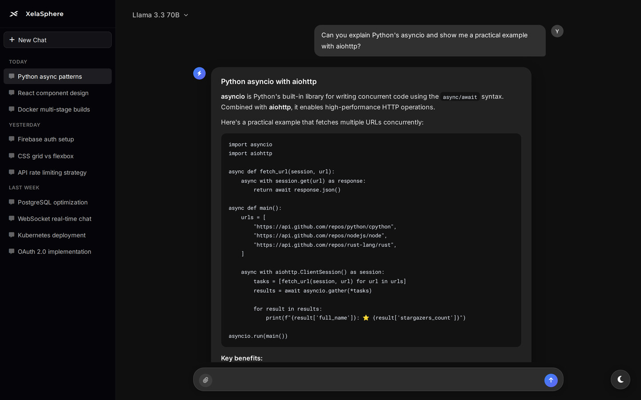641x400 pixels.
Task: Click the user avatar labeled Y
Action: coord(557,31)
